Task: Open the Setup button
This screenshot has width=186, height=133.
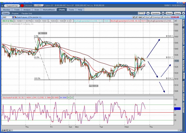Action: (x=177, y=13)
